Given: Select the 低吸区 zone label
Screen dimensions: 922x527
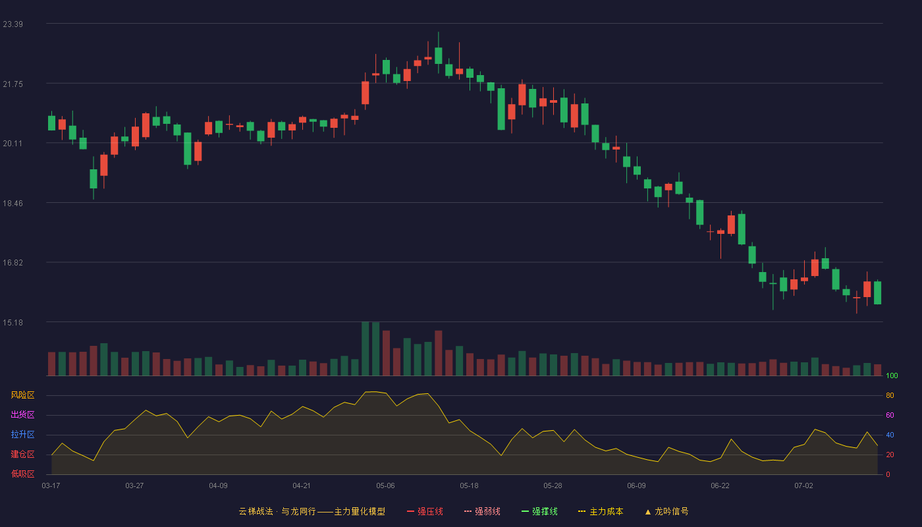Looking at the screenshot, I should click(x=22, y=474).
